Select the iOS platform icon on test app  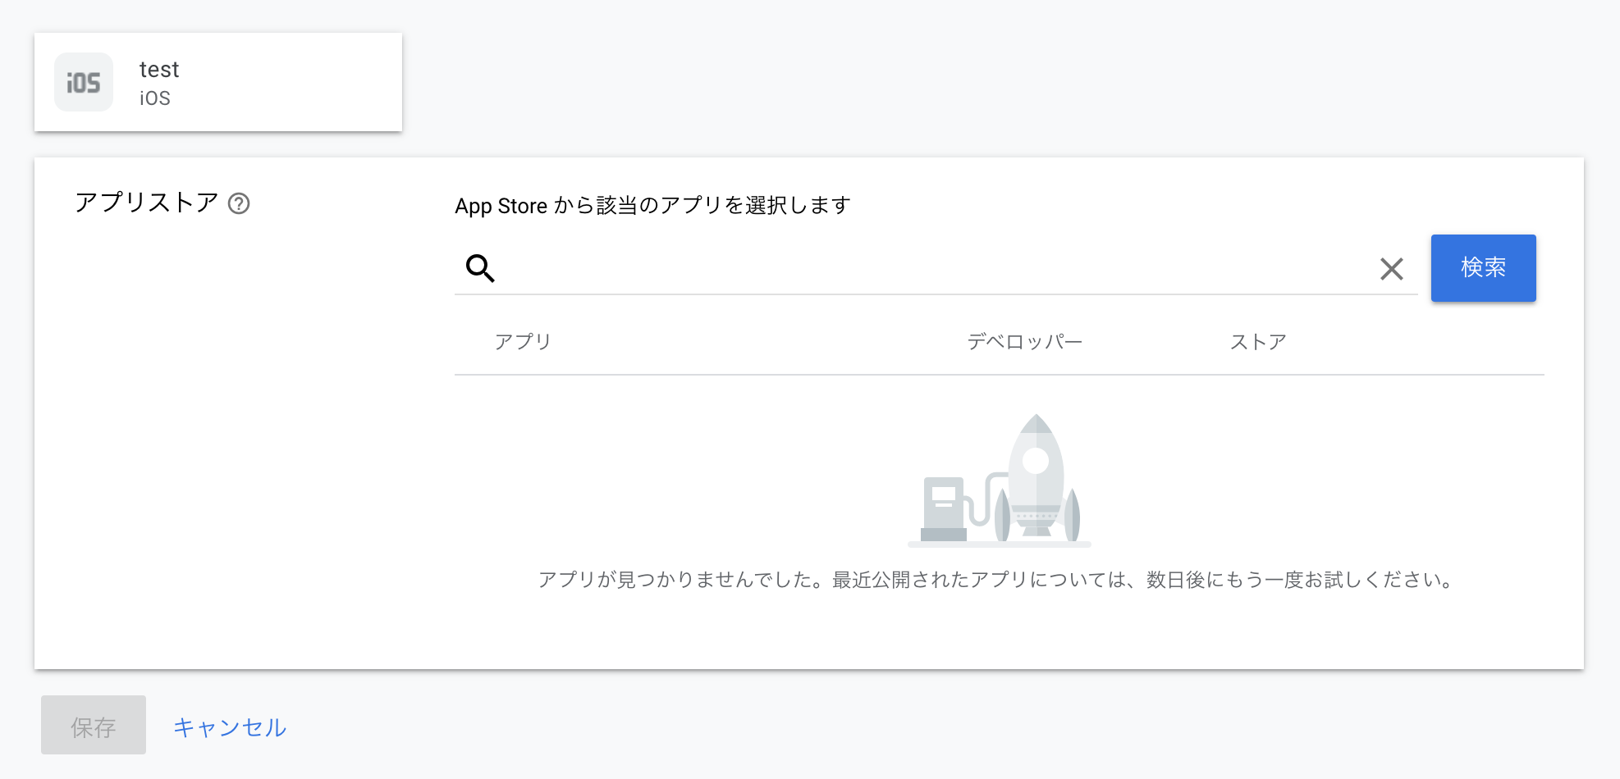tap(83, 81)
